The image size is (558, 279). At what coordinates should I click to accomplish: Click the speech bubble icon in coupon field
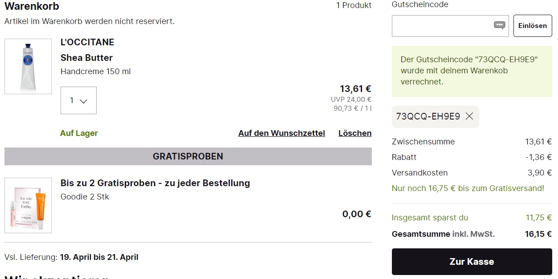pos(500,25)
